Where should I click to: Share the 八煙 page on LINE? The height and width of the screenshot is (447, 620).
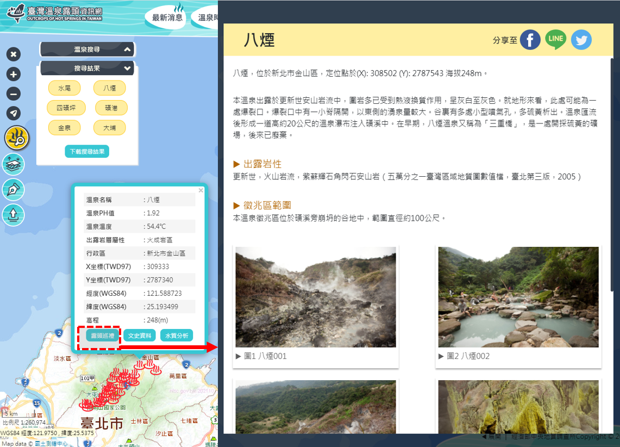[555, 40]
